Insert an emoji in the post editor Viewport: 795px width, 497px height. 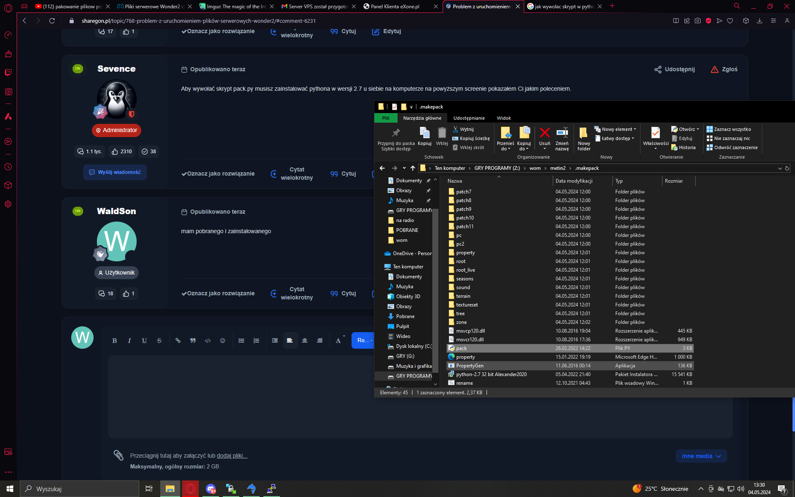(x=222, y=340)
